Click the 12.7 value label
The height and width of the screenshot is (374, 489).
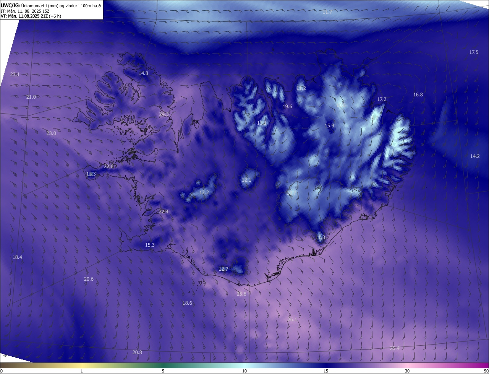[223, 269]
